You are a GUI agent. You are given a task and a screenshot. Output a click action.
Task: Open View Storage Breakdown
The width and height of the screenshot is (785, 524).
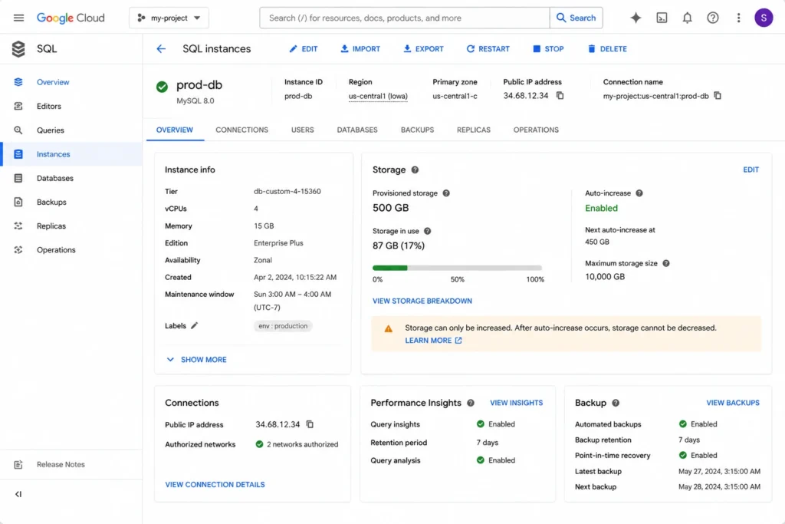(x=422, y=301)
